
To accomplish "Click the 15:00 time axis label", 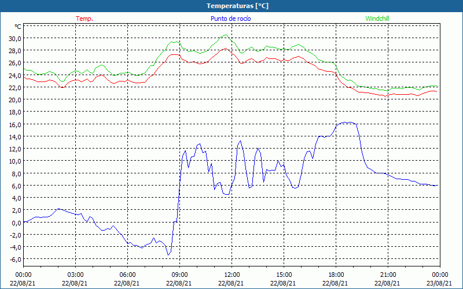I will (284, 275).
